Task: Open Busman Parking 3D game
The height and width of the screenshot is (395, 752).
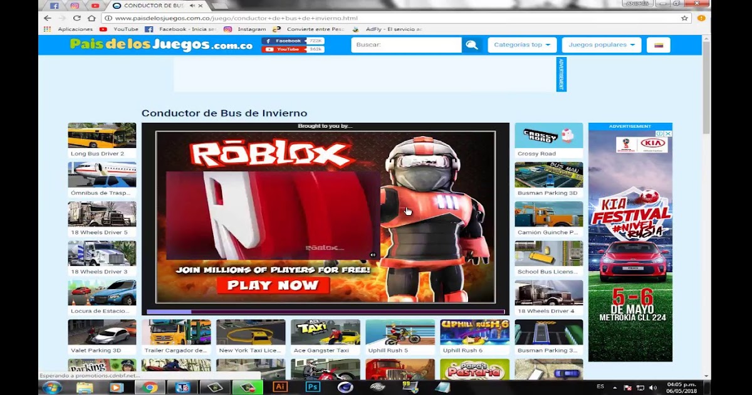Action: (x=549, y=180)
